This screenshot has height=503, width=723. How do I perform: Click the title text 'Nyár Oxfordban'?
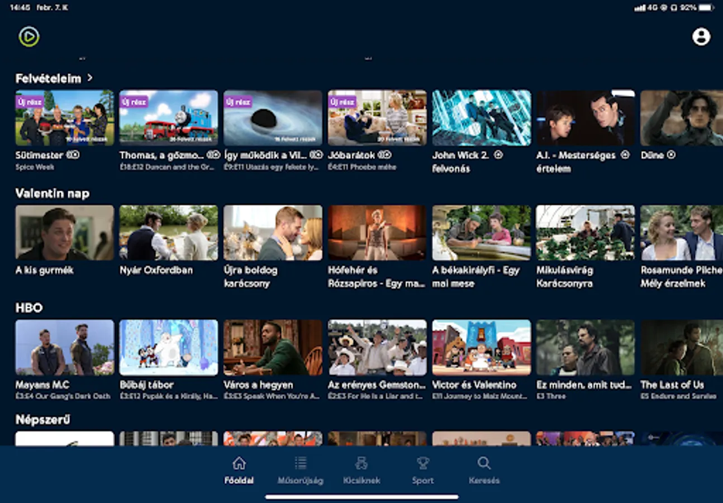coord(156,270)
